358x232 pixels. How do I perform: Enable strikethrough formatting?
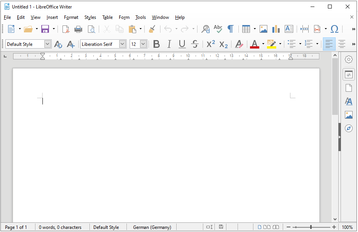click(194, 44)
